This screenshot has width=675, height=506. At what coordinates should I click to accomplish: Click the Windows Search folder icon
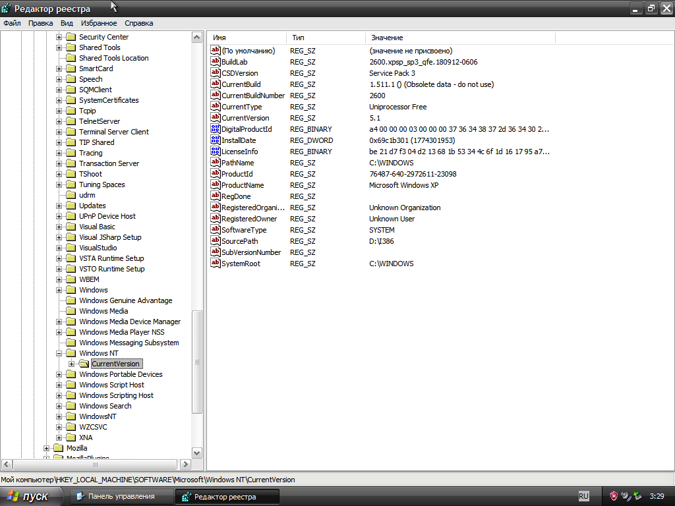click(x=71, y=406)
